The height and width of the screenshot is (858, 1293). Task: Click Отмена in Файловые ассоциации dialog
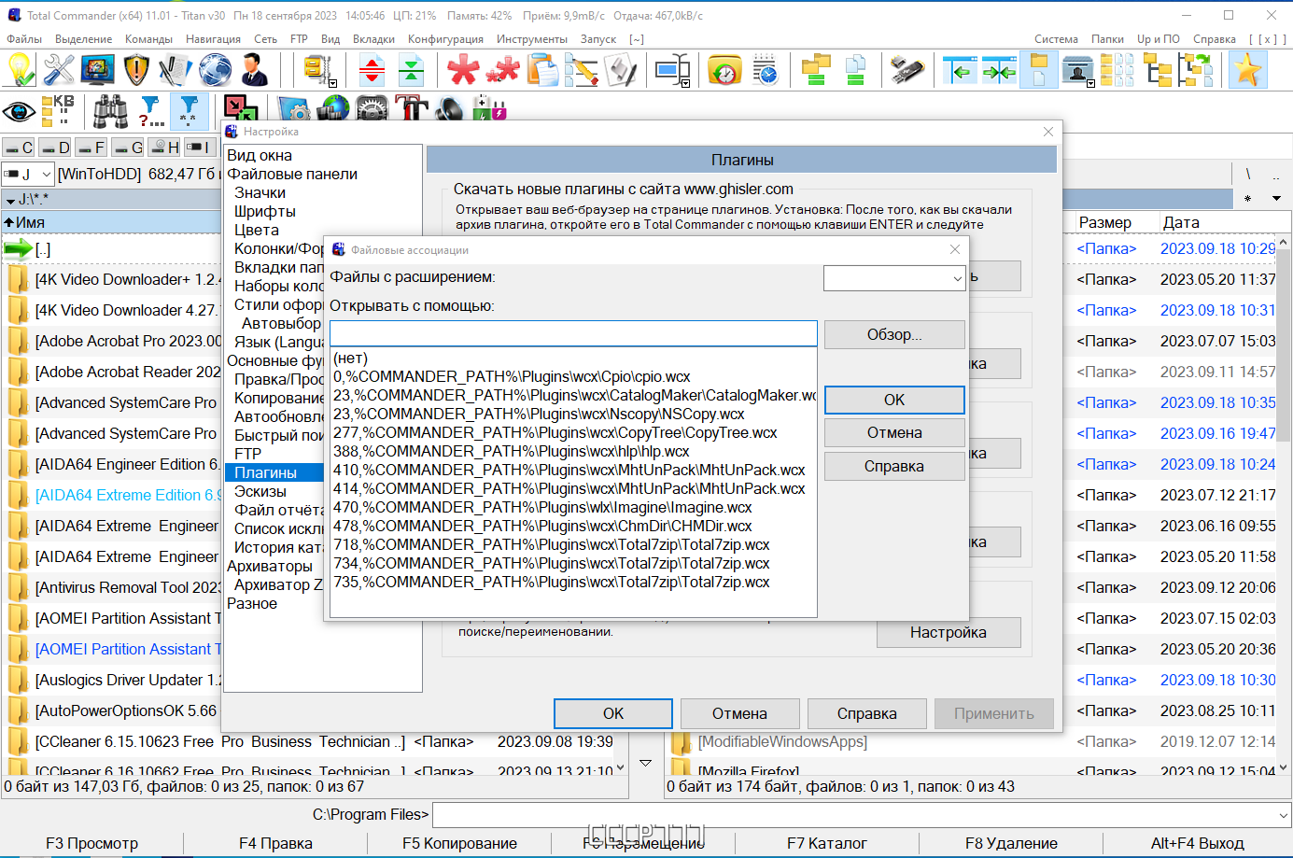click(x=894, y=432)
